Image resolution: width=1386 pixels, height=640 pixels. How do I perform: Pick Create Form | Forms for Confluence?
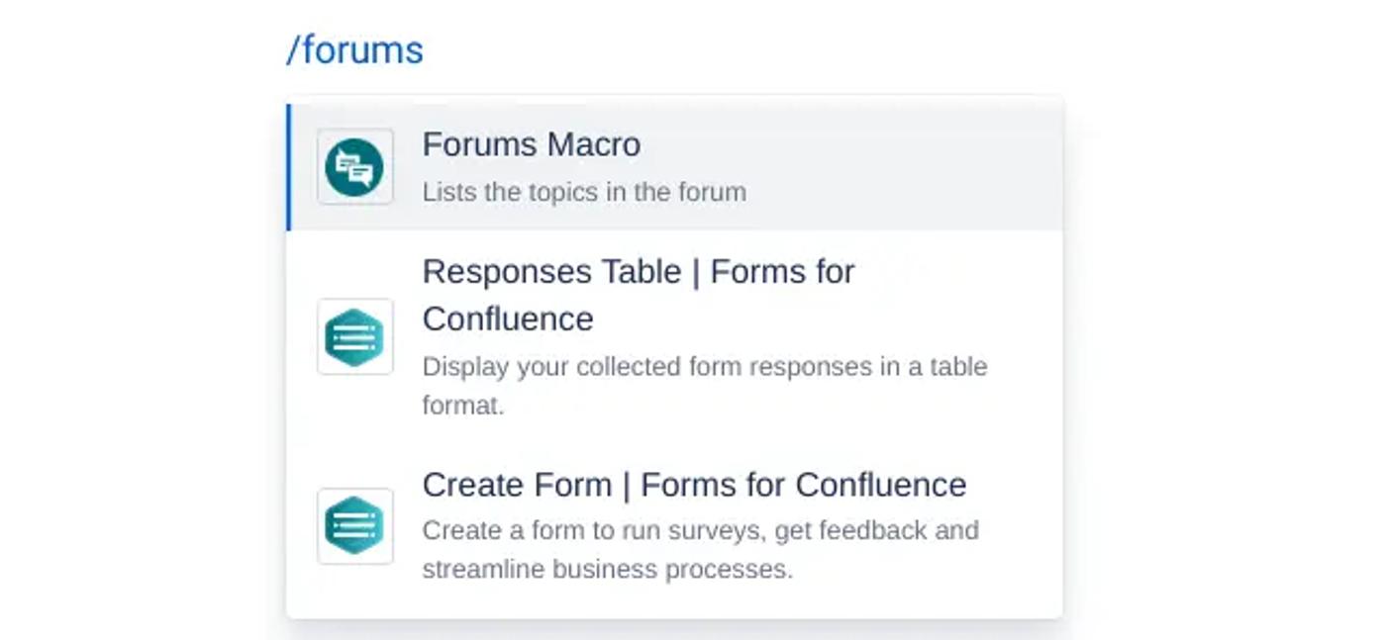693,485
